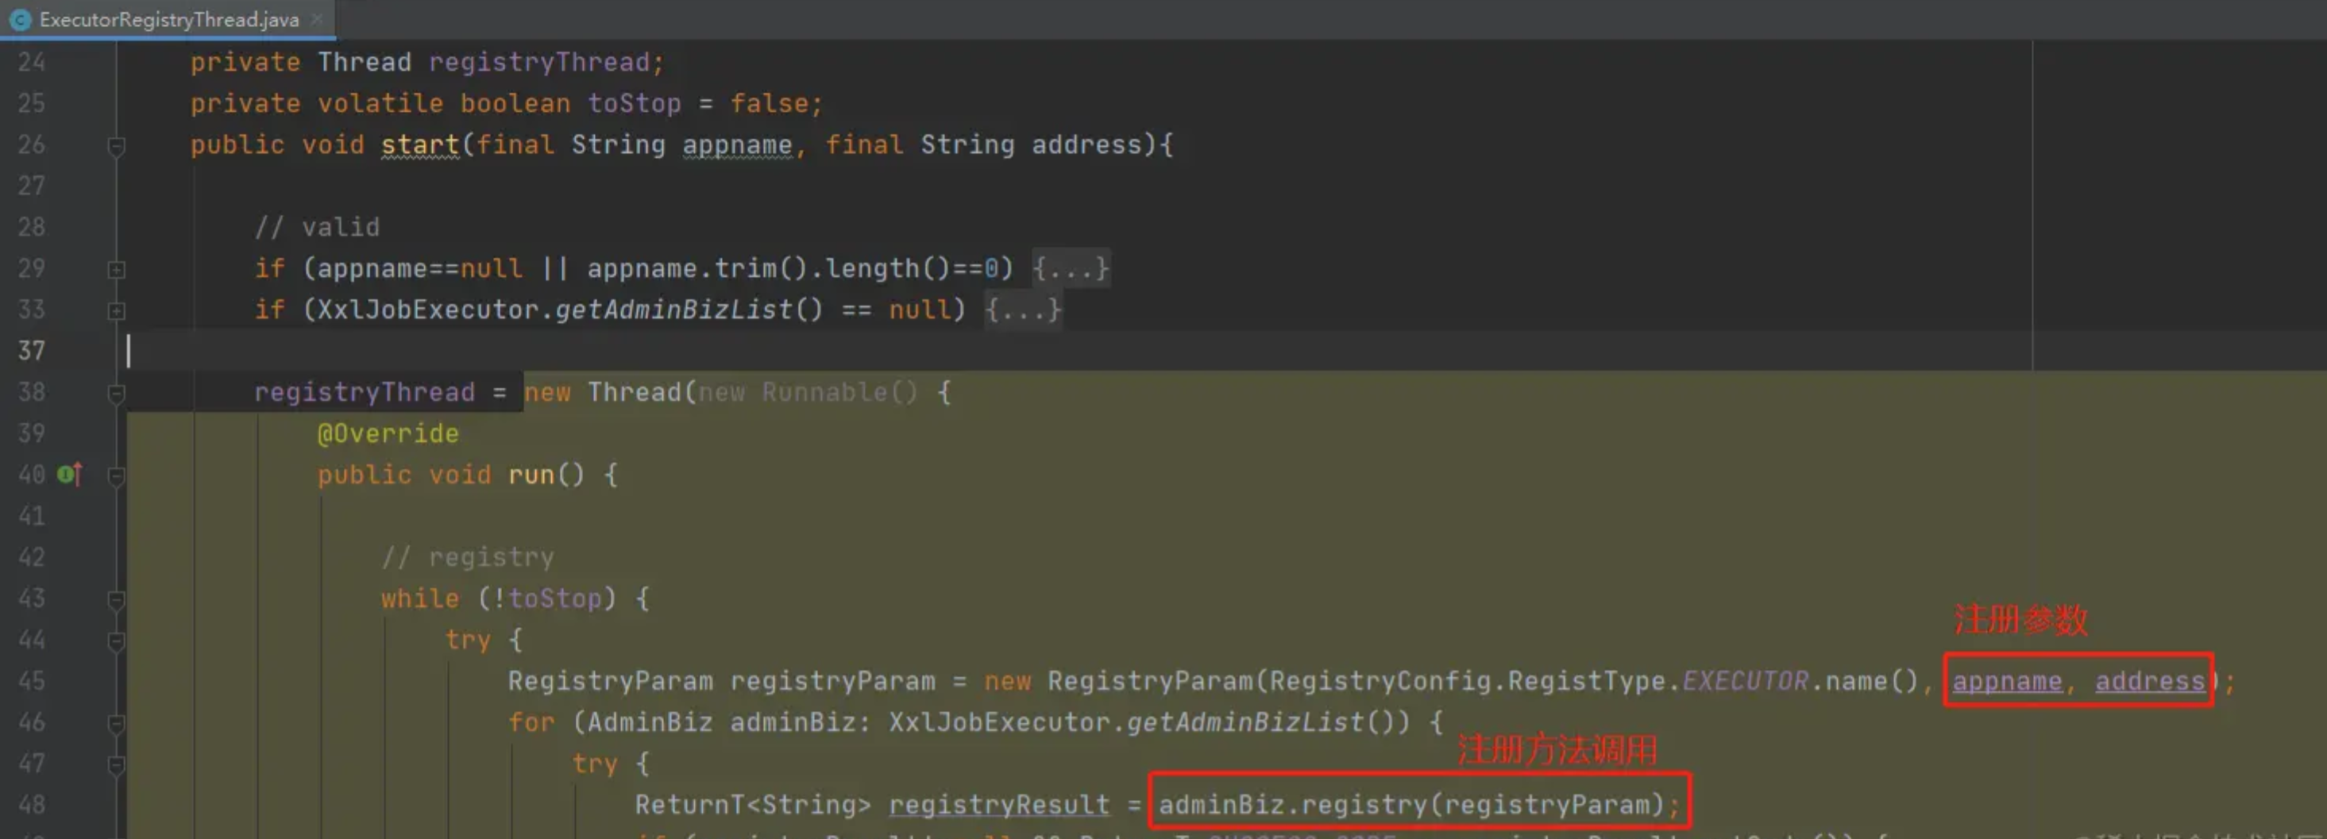Screen dimensions: 2327x839
Task: Click the @Override annotation
Action: [388, 433]
